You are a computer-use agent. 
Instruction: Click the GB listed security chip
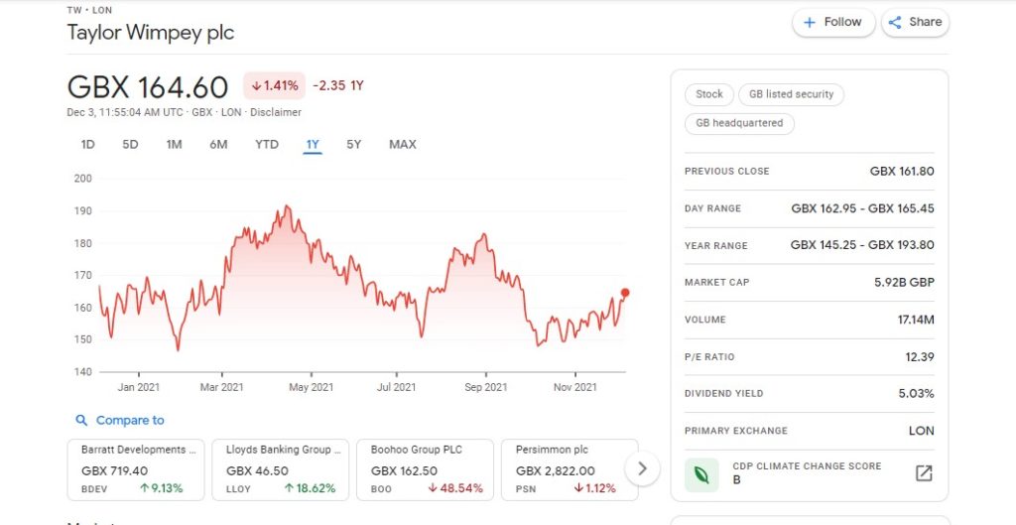click(x=791, y=94)
